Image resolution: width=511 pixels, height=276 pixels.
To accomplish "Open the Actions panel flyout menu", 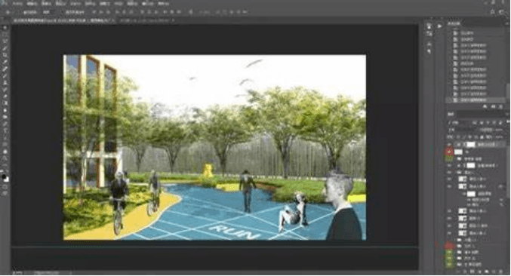I will coord(506,24).
